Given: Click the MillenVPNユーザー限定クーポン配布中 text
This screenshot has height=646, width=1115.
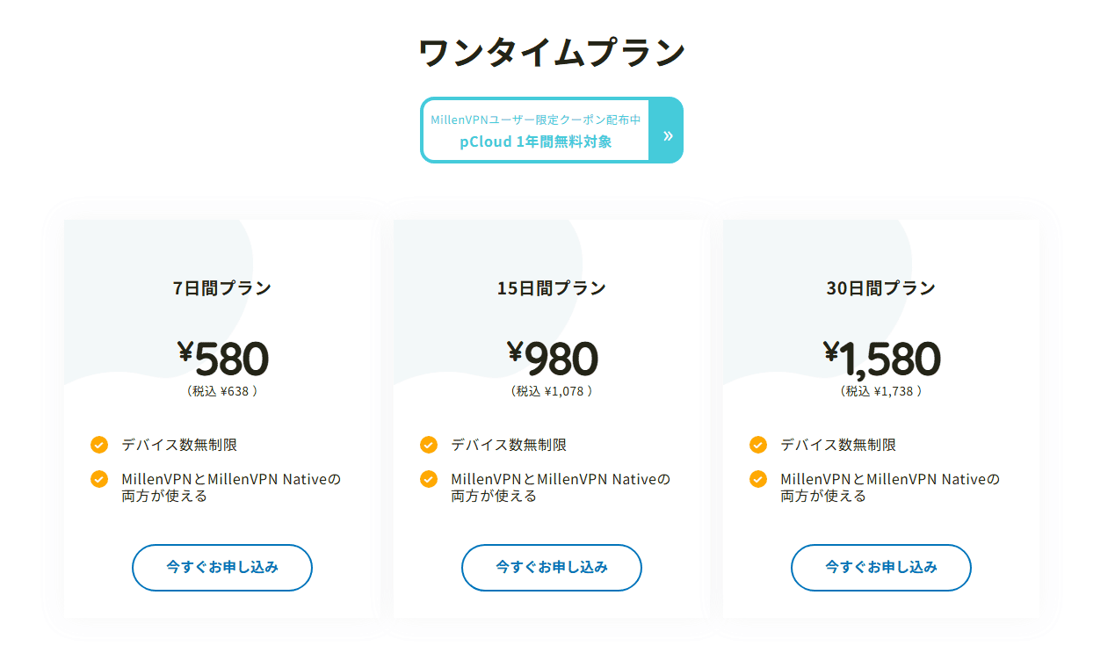Looking at the screenshot, I should (535, 120).
